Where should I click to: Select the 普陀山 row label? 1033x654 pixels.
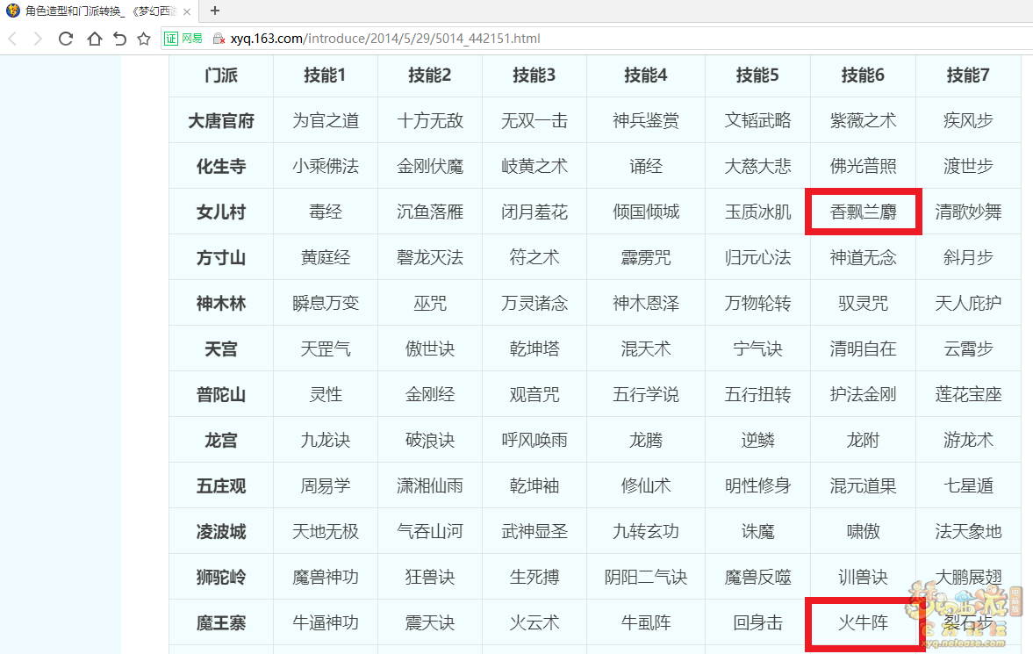pos(221,394)
